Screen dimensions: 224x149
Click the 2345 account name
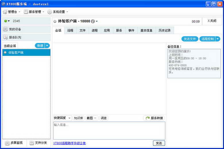pyautogui.click(x=16, y=21)
